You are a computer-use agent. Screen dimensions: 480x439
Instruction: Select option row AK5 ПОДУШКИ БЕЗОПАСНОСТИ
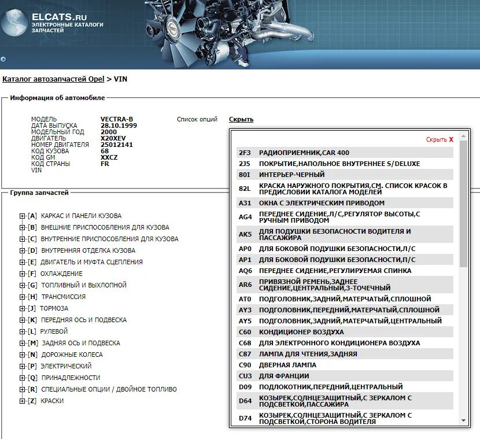tap(345, 234)
